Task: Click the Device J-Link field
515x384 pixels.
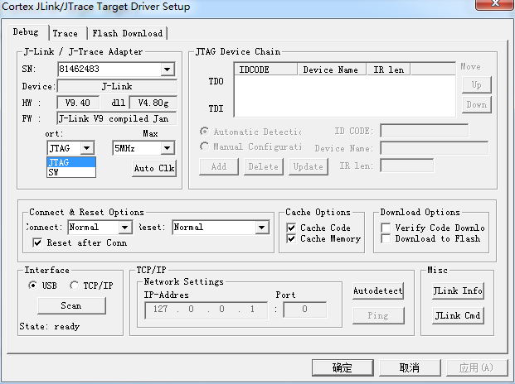Action: [117, 87]
